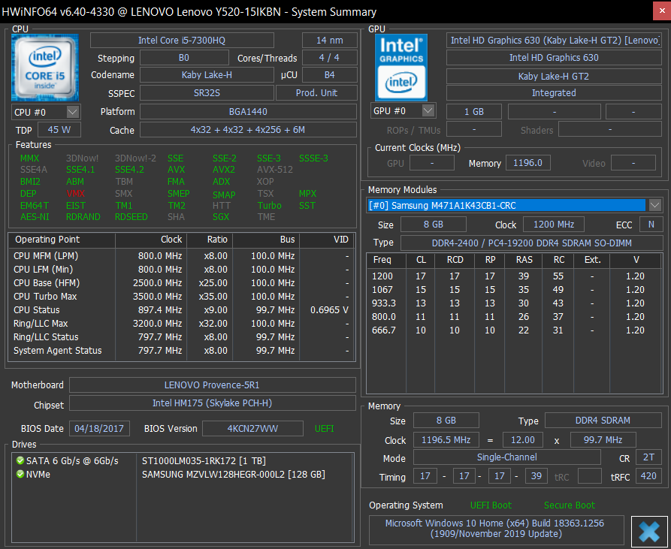This screenshot has width=671, height=549.
Task: Click the ECC N value
Action: pos(651,224)
